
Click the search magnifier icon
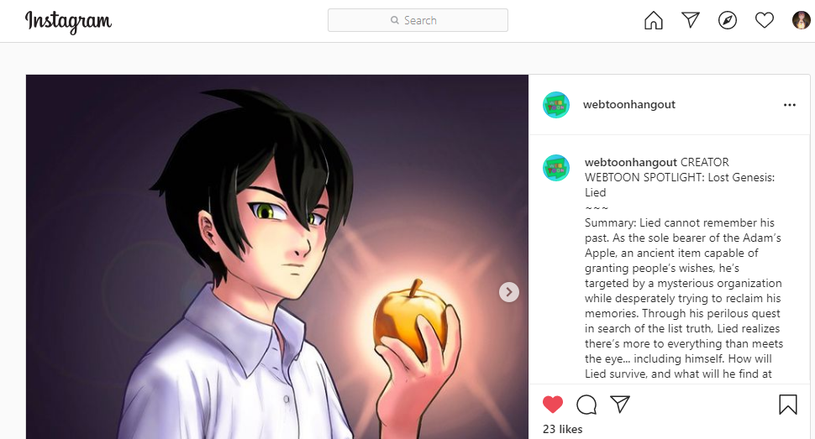(x=395, y=20)
